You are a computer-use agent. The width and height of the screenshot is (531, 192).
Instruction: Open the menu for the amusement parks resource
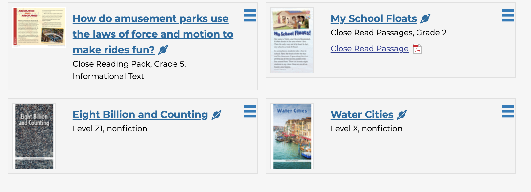pos(250,15)
